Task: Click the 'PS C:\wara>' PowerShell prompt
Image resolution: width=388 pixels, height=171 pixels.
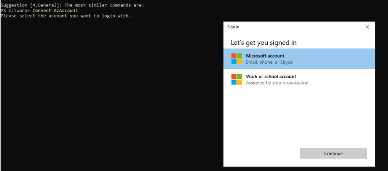Action: 15,11
